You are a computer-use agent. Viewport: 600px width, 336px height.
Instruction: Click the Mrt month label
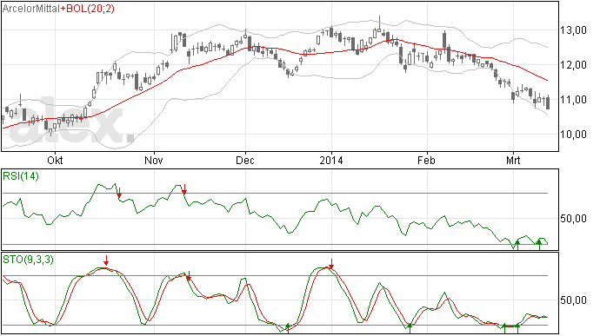(x=513, y=161)
